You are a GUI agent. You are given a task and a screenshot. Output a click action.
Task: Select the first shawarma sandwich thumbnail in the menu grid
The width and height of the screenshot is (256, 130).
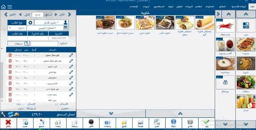204,23
